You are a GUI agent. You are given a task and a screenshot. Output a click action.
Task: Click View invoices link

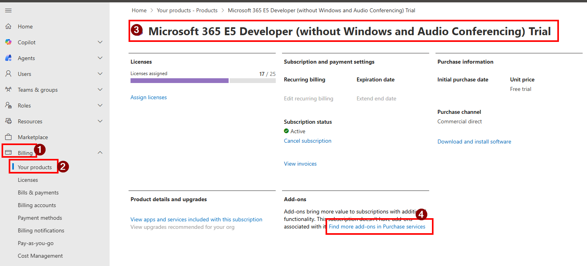point(300,164)
